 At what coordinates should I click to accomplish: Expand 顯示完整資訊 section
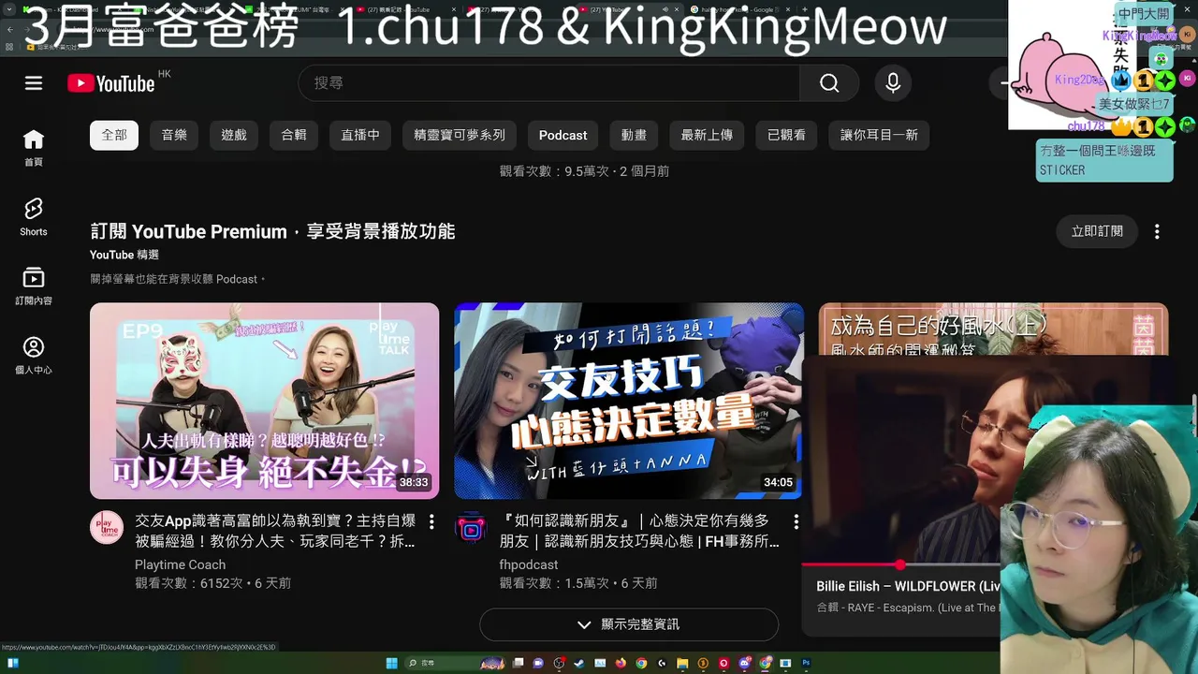click(x=629, y=624)
